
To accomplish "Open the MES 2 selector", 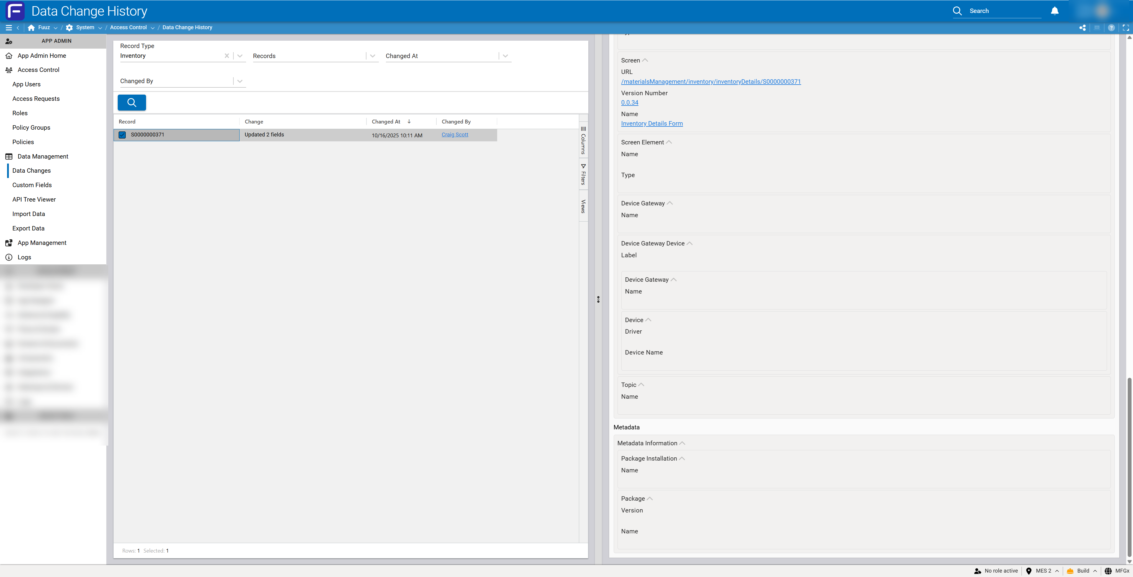I will [x=1047, y=571].
